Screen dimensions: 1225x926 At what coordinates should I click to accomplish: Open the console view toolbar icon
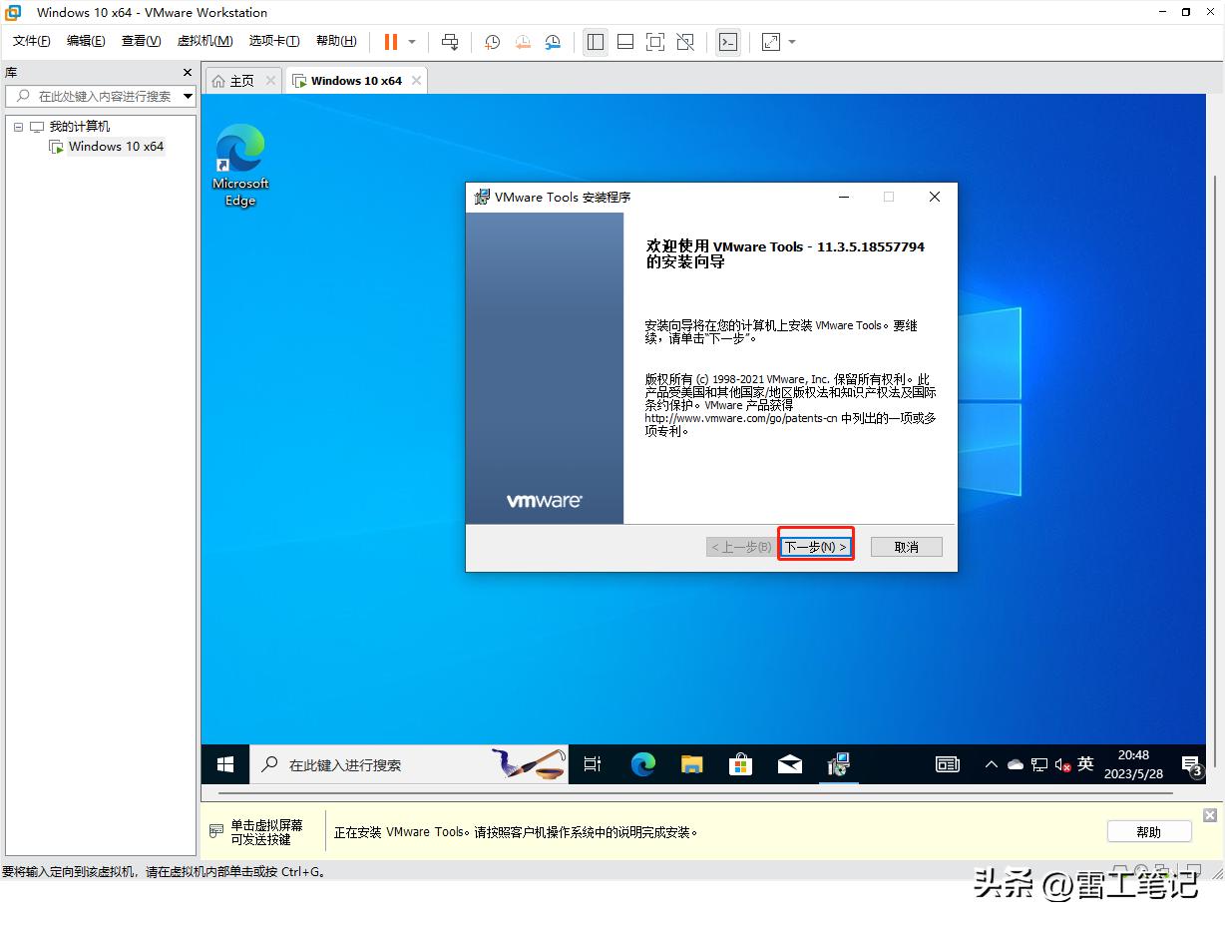coord(728,42)
